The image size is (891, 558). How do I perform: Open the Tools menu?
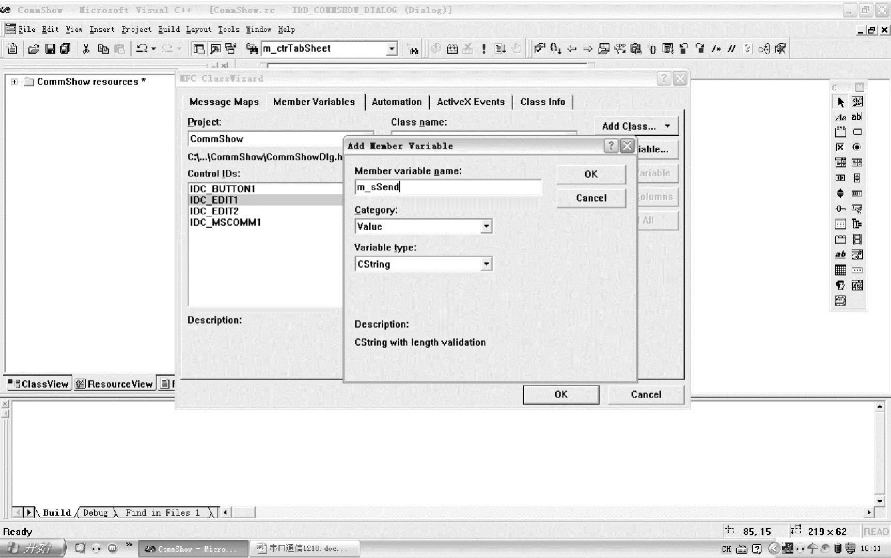[228, 29]
